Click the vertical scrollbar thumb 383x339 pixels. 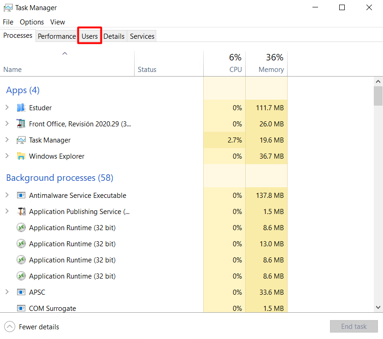point(378,96)
